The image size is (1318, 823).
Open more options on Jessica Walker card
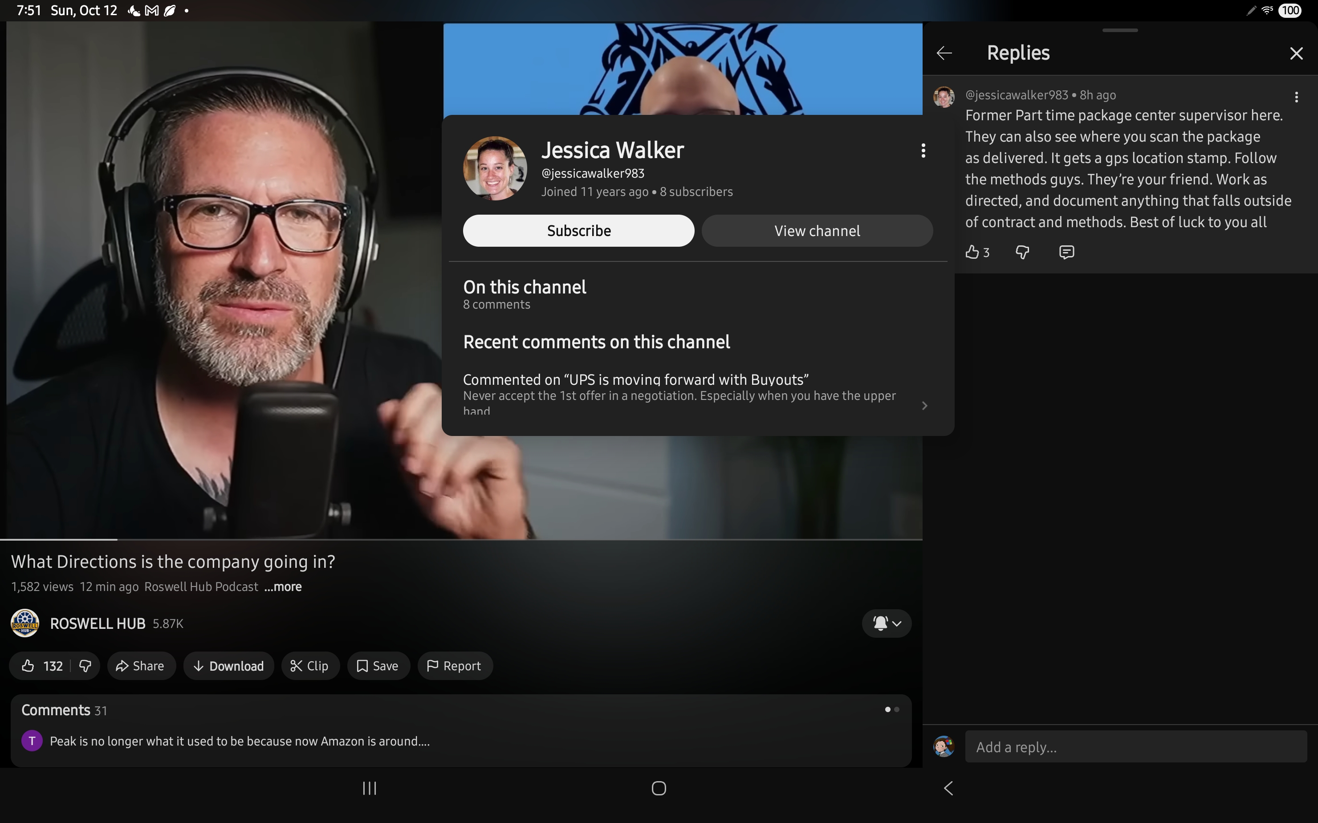click(923, 151)
